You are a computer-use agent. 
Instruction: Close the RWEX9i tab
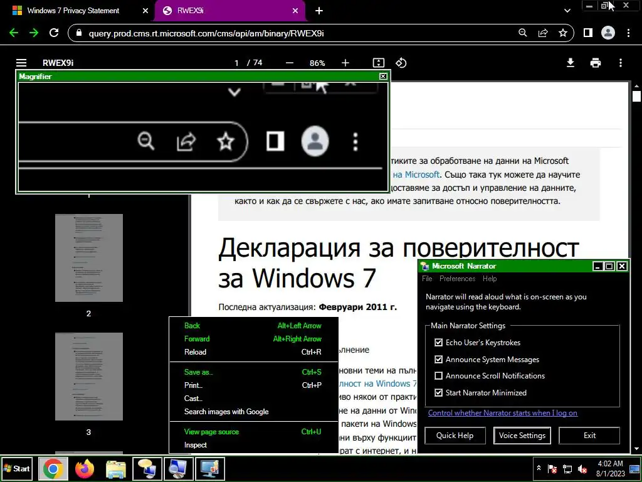point(295,11)
